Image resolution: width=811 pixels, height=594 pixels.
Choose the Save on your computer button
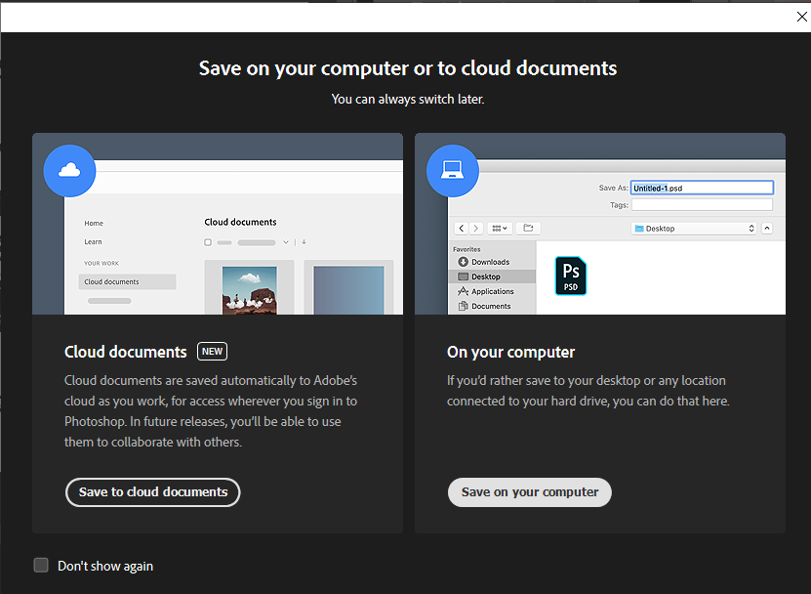click(530, 492)
